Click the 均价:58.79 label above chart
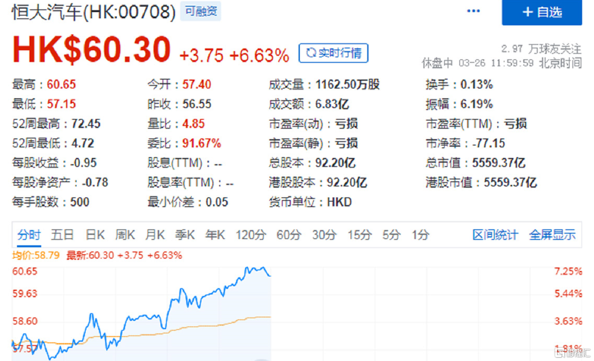 [x=35, y=256]
